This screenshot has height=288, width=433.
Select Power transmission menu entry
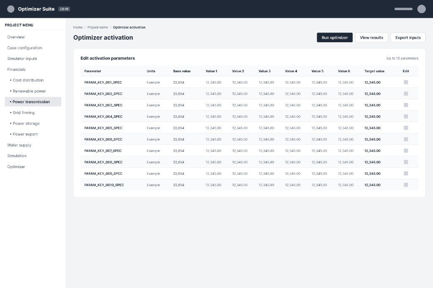[x=33, y=102]
